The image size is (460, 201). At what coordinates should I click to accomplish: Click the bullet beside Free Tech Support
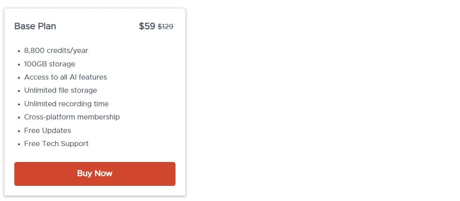[19, 144]
